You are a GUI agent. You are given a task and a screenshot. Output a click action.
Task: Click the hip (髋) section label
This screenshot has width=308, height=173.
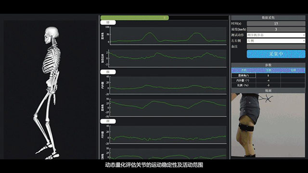tap(108, 72)
